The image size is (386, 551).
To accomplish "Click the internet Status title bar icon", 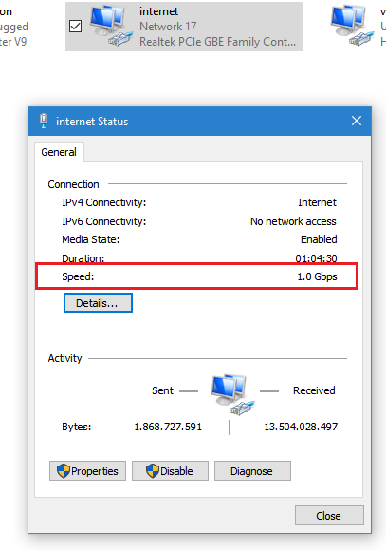I will [44, 121].
